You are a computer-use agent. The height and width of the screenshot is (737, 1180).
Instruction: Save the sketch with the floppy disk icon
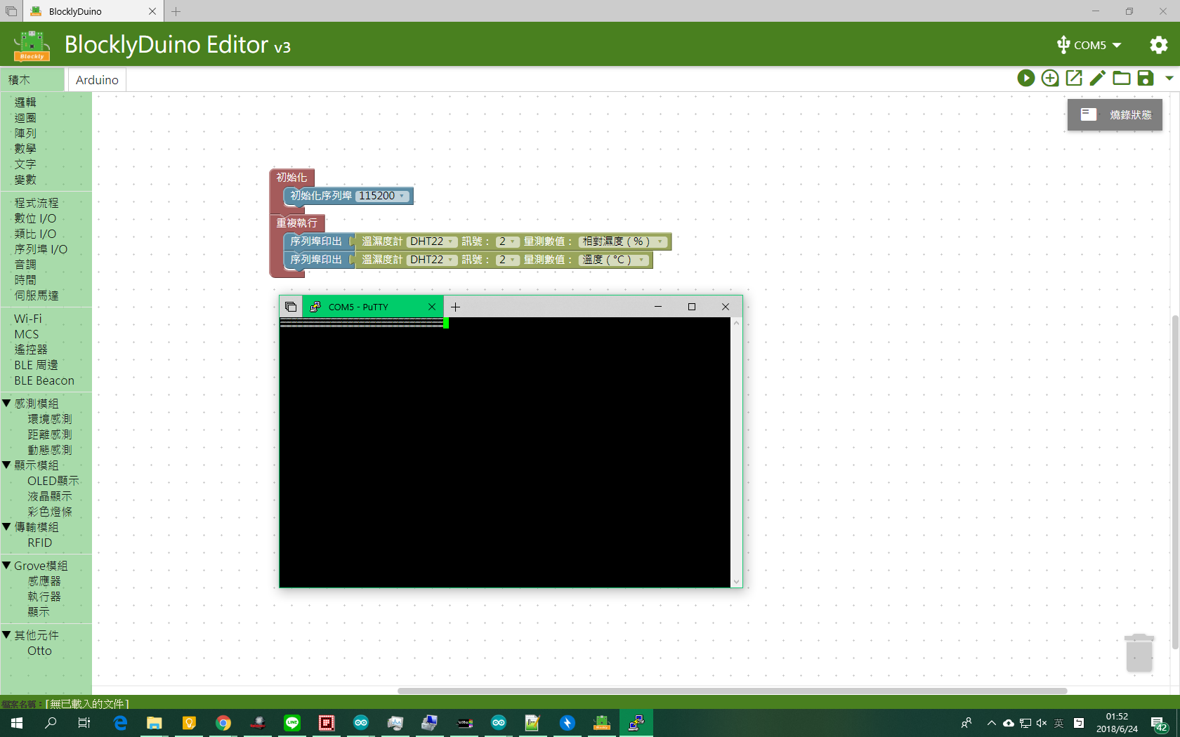tap(1145, 78)
